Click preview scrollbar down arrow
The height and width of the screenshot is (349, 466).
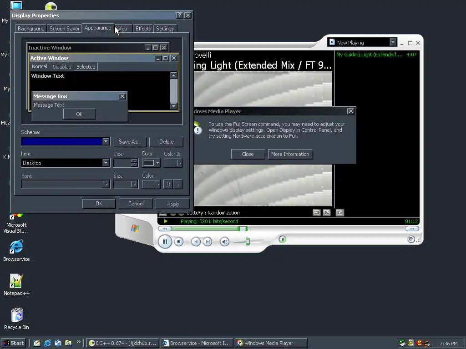174,106
